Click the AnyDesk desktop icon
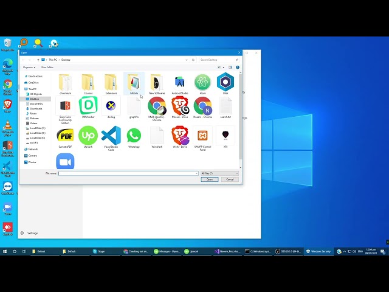Image resolution: width=389 pixels, height=292 pixels. (x=8, y=229)
